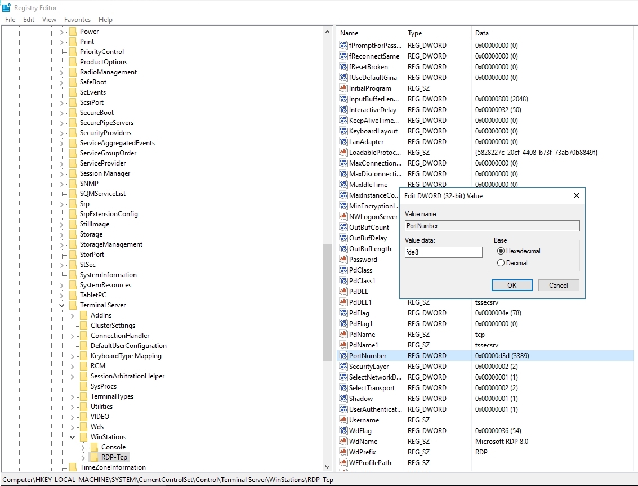
Task: Collapse the Terminal Server tree node
Action: point(62,305)
